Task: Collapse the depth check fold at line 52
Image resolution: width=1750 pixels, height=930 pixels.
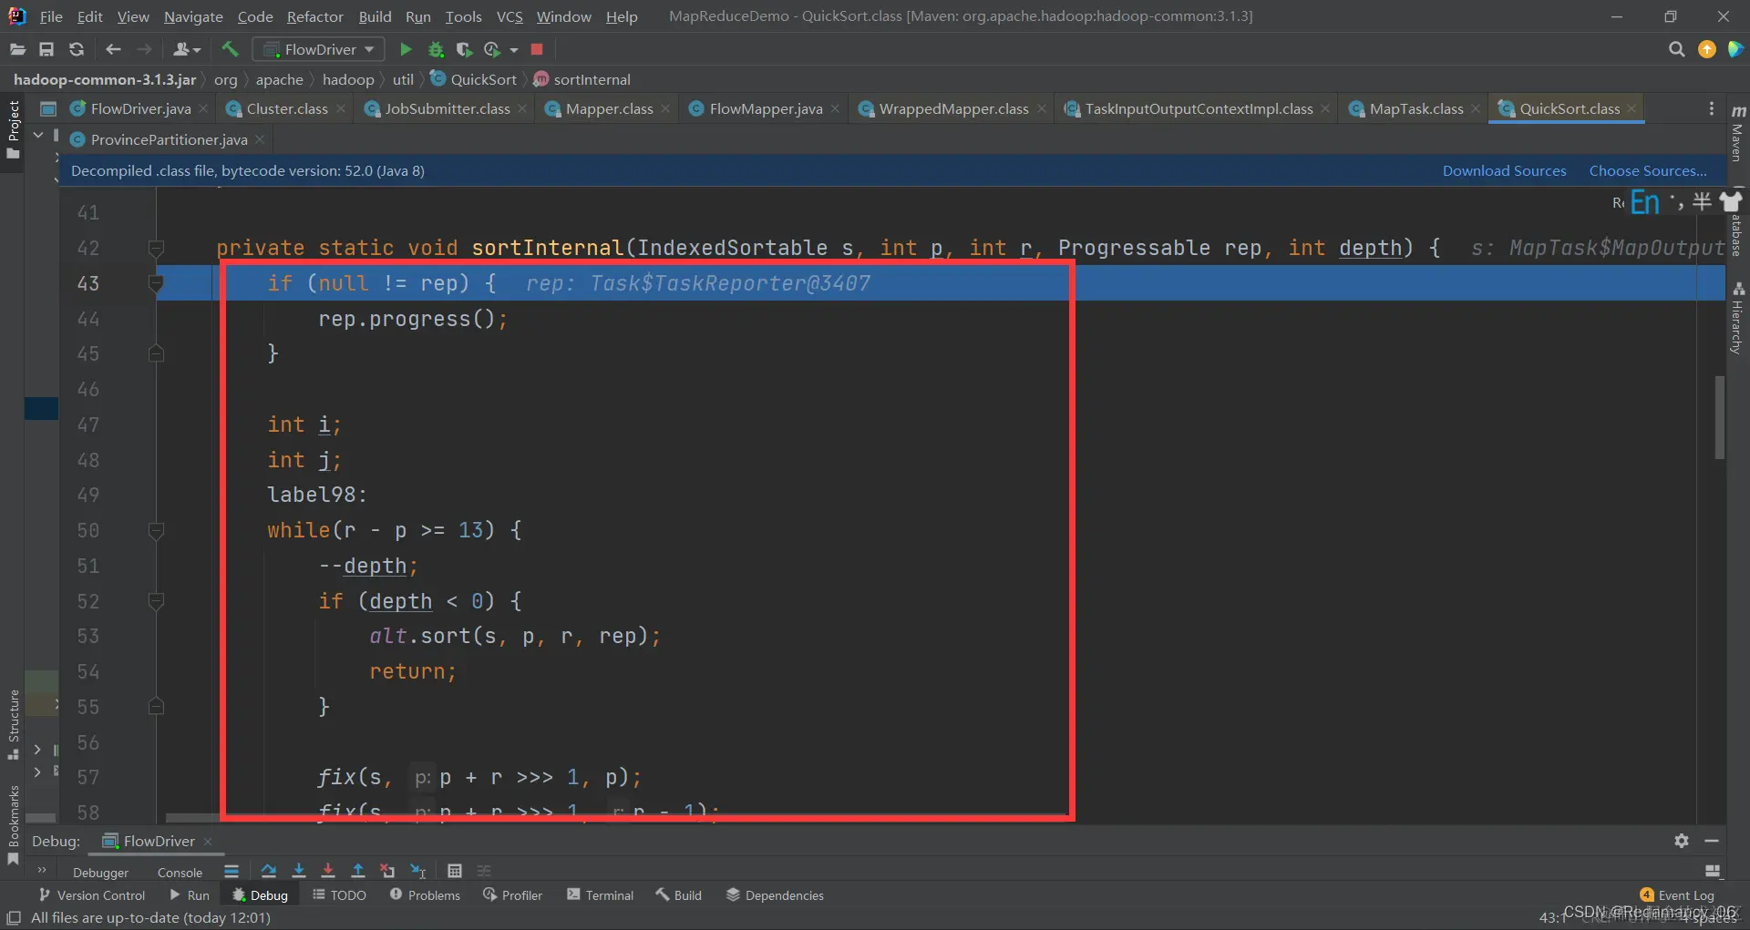Action: [x=156, y=601]
